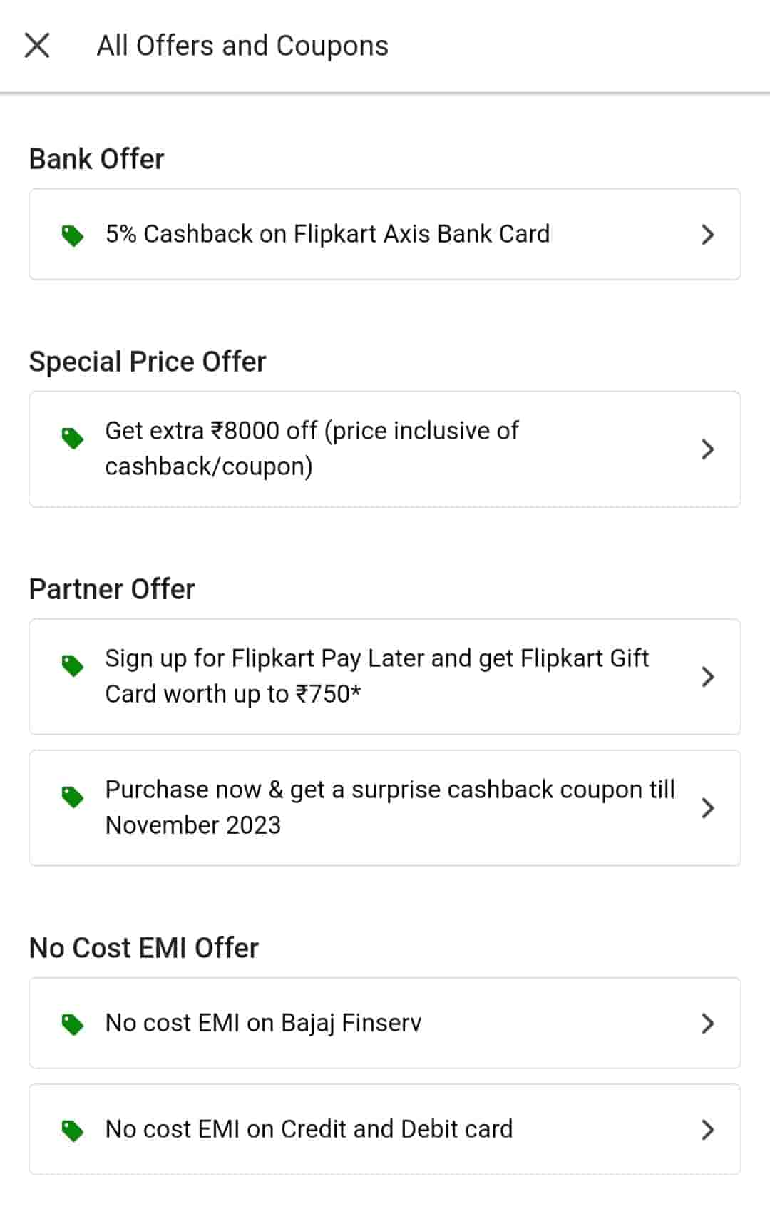Open No cost EMI on Bajaj Finserv
The width and height of the screenshot is (770, 1214).
pyautogui.click(x=263, y=1024)
